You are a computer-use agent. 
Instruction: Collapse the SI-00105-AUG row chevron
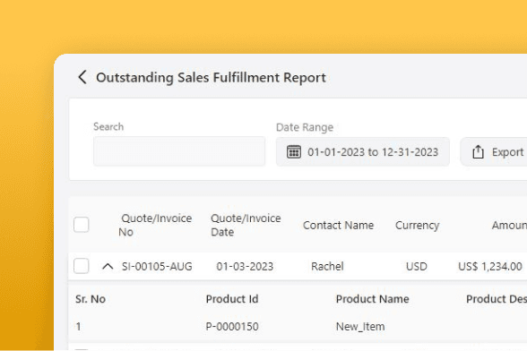pyautogui.click(x=108, y=266)
